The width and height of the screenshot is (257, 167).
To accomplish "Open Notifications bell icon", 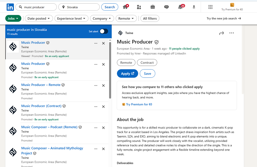I will 181,7.
